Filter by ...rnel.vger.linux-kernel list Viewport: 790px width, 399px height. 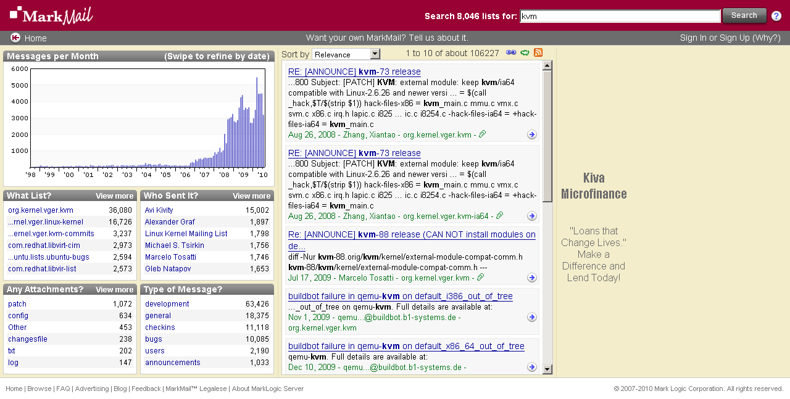pos(46,222)
